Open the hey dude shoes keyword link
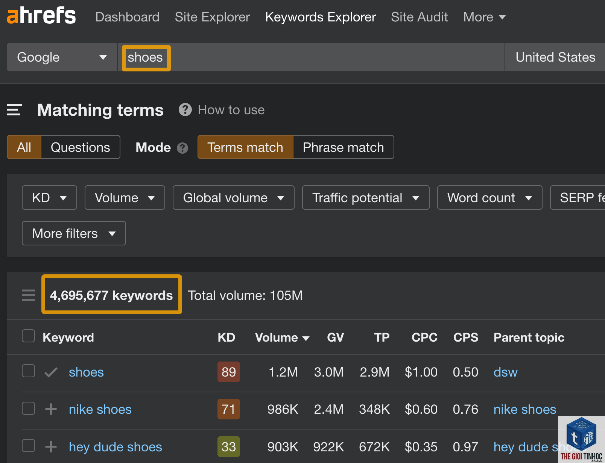 (116, 447)
